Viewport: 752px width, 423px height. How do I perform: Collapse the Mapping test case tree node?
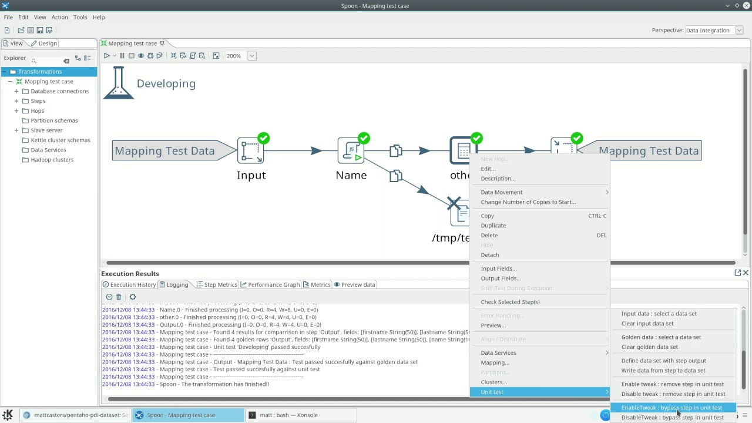[x=11, y=82]
